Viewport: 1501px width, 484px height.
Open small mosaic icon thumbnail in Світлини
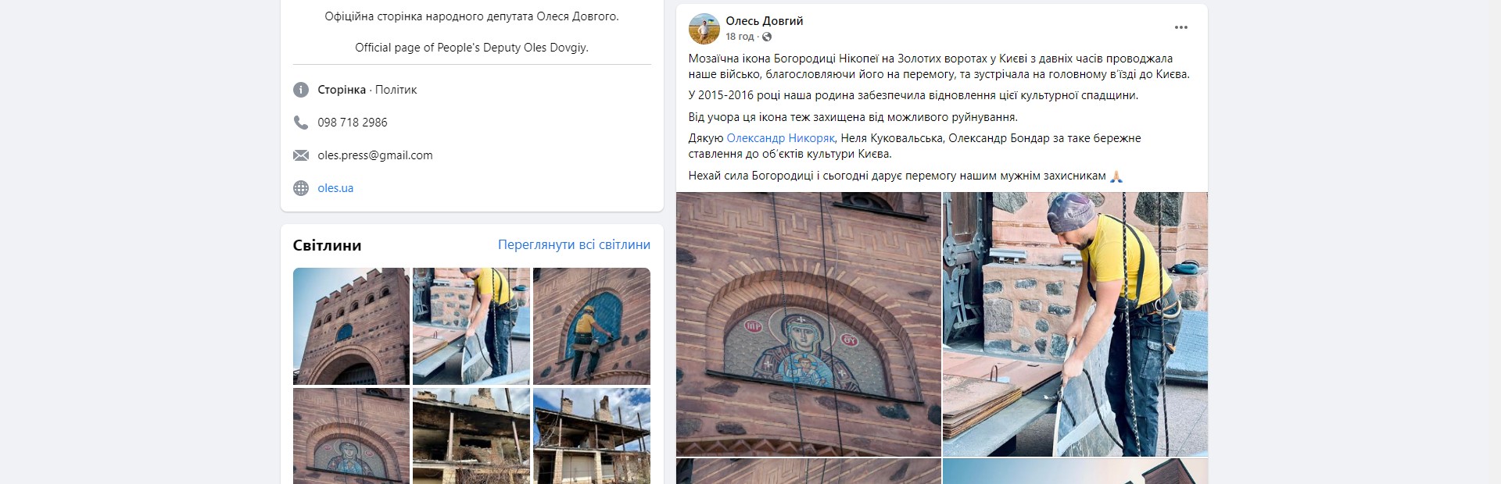[x=351, y=436]
